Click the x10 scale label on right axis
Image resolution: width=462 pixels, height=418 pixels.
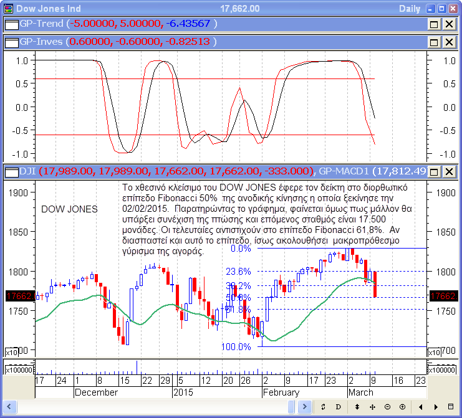click(x=435, y=352)
